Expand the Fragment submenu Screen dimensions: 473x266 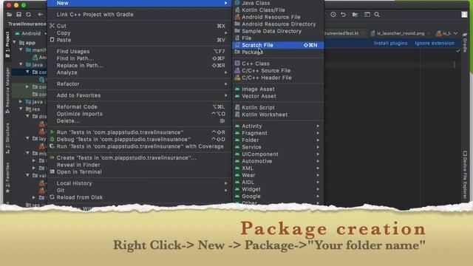coord(278,133)
